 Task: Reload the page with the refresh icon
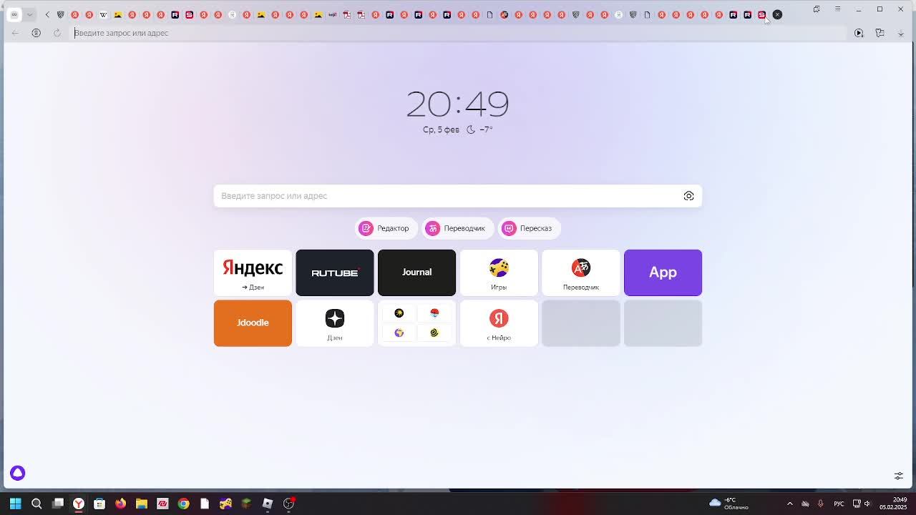coord(57,33)
